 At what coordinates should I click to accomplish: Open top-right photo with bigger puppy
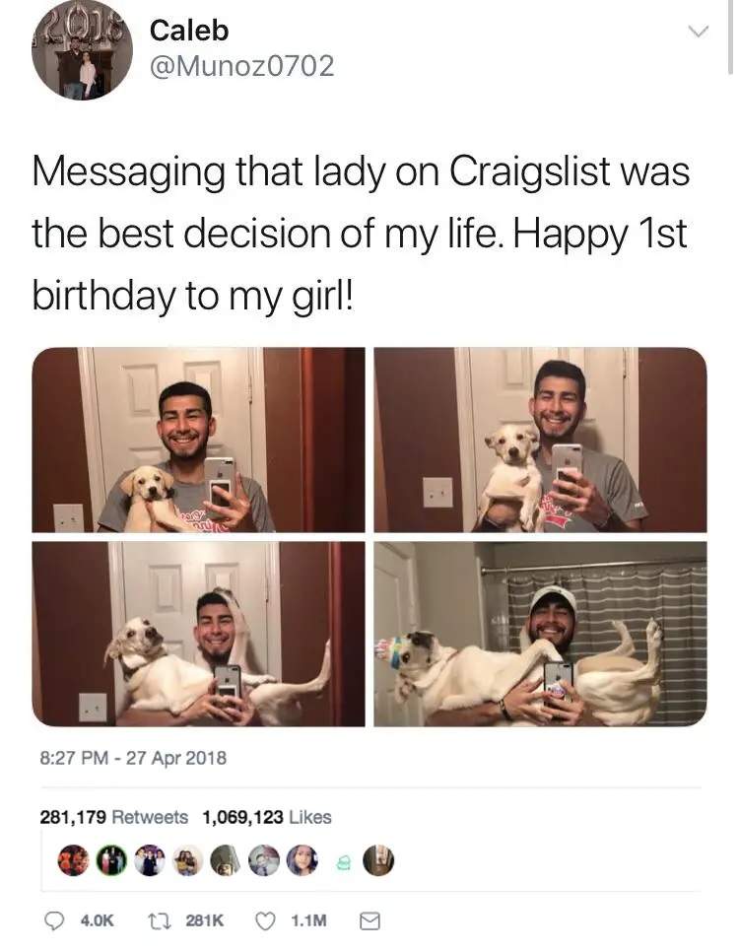coord(540,440)
